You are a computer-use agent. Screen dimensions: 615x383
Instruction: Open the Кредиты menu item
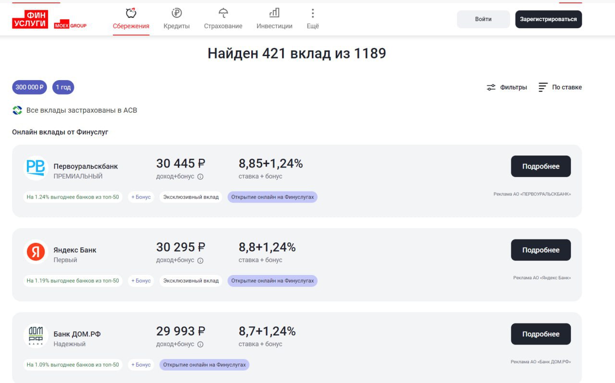176,19
